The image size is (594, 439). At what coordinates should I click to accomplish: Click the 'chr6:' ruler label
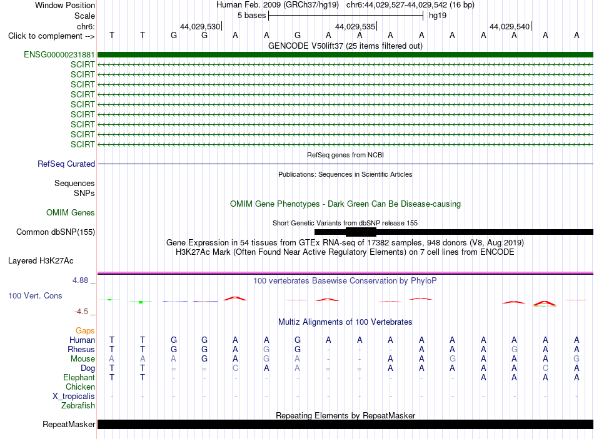click(x=86, y=26)
